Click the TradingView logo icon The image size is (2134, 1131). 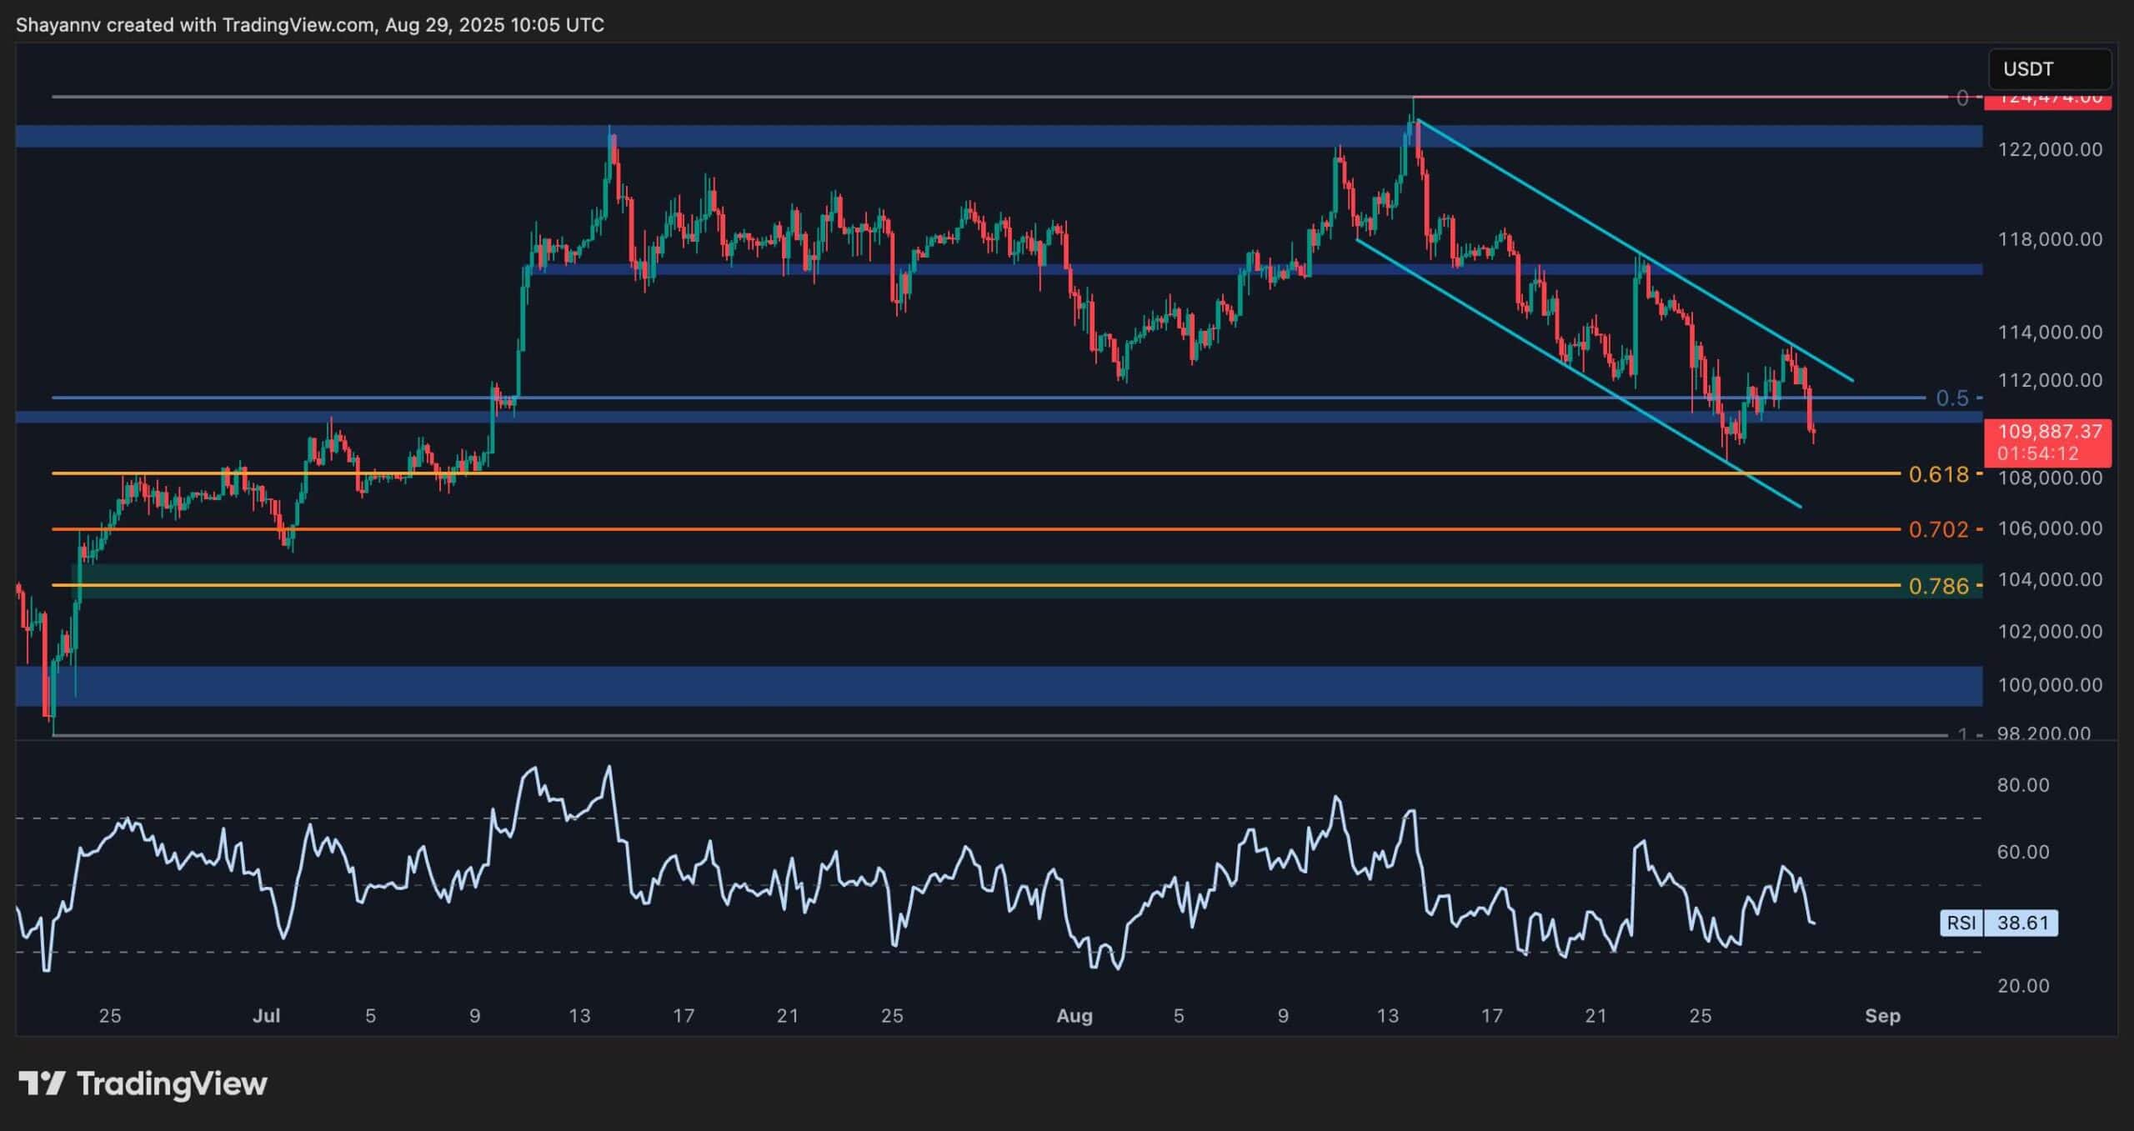click(42, 1083)
